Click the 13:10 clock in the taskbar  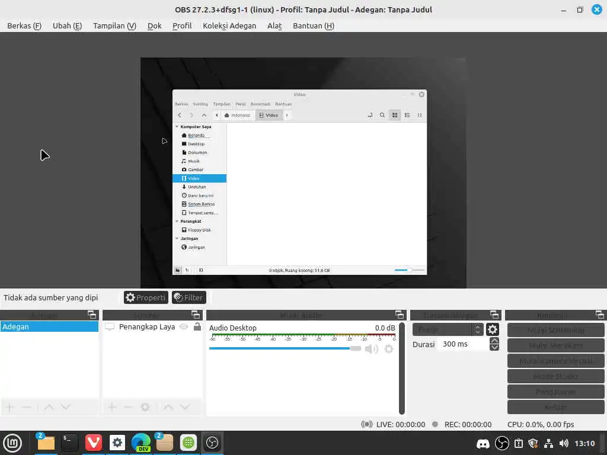pyautogui.click(x=584, y=443)
